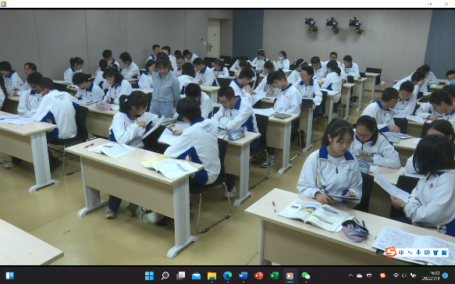Viewport: 455px width, 284px height.
Task: Open Task View on the taskbar
Action: 180,275
